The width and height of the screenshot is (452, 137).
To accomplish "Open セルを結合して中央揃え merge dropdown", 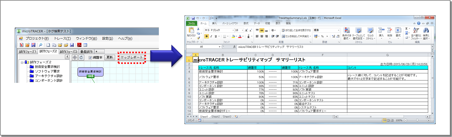I will tap(310, 36).
